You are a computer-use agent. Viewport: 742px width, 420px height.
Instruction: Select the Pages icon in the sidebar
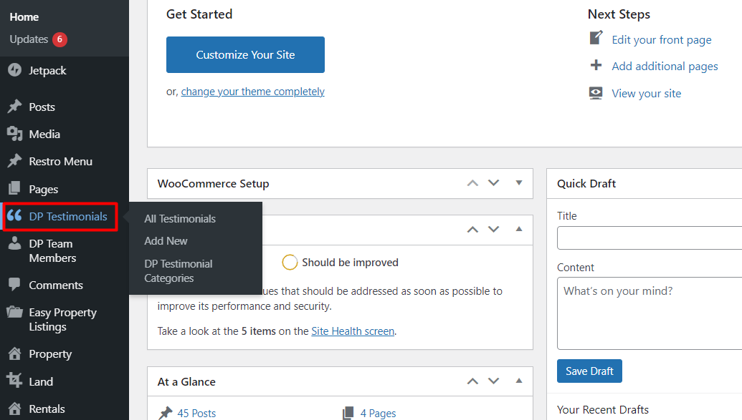click(16, 188)
